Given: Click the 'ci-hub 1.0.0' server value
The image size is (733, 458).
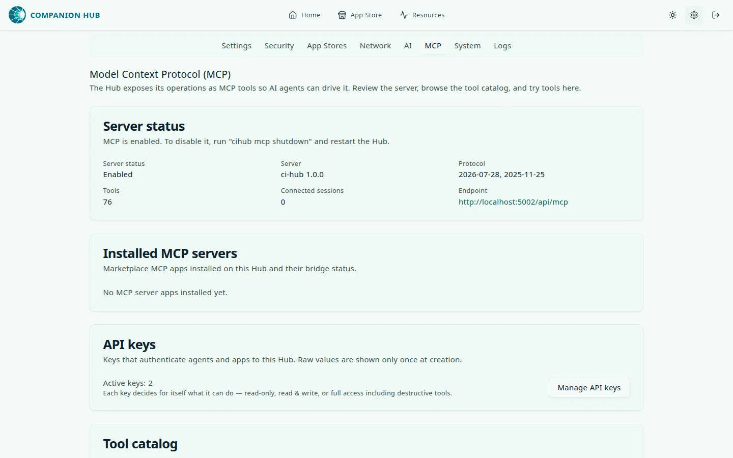Looking at the screenshot, I should coord(302,175).
